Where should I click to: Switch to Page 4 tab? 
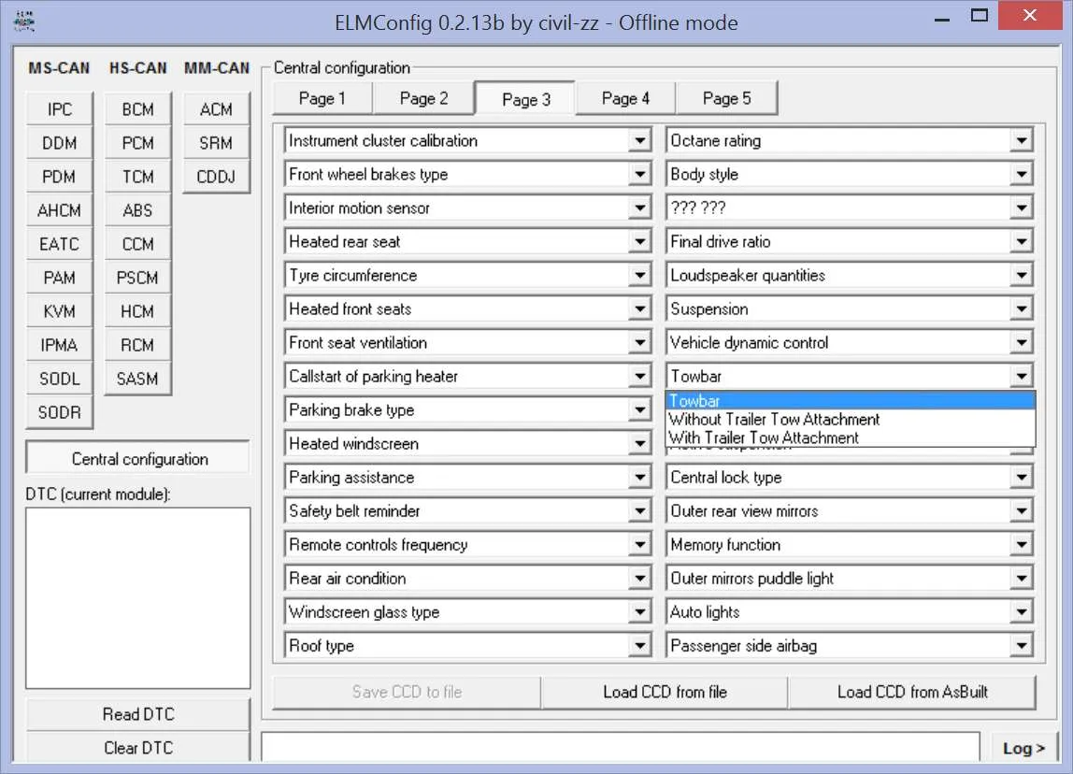tap(625, 98)
